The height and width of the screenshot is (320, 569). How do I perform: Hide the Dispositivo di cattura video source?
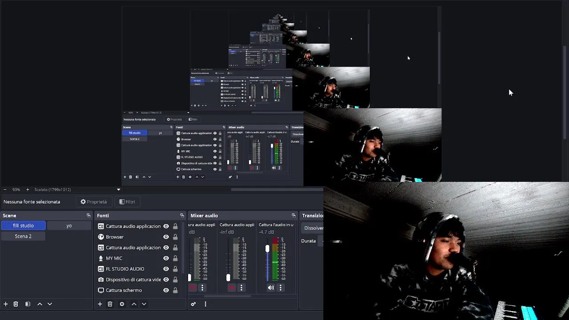(x=166, y=280)
